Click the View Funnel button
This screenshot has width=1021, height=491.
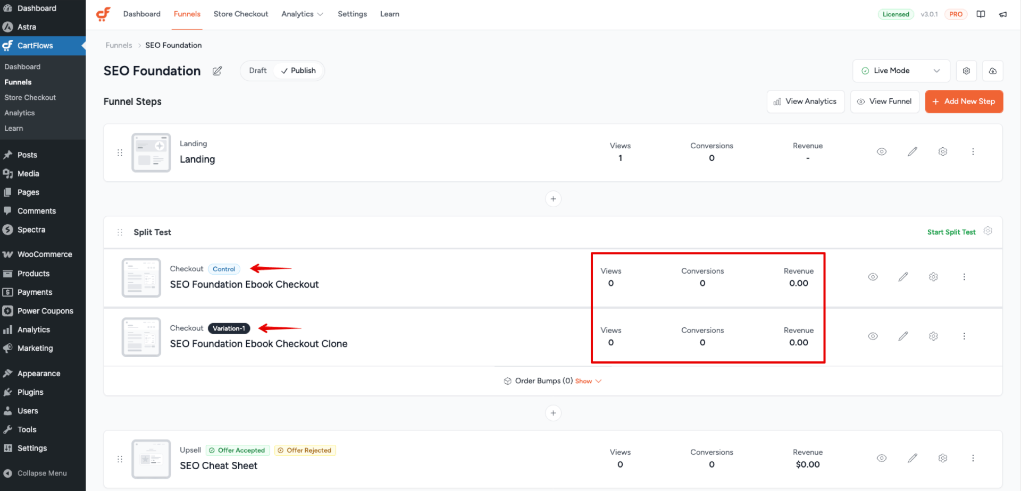tap(885, 101)
